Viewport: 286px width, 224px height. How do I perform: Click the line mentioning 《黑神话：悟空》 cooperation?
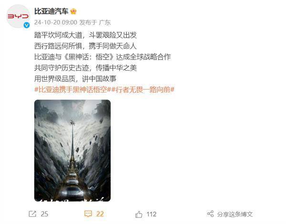click(x=102, y=57)
